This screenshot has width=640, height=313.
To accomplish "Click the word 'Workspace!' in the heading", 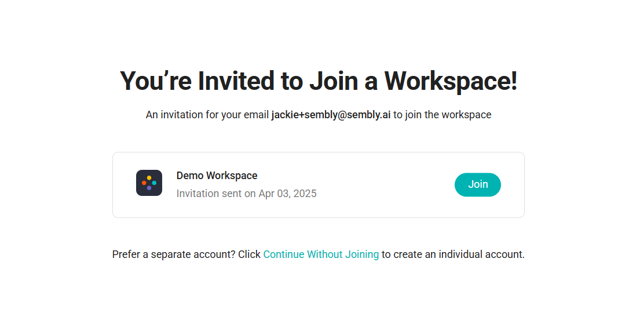I will [x=451, y=81].
